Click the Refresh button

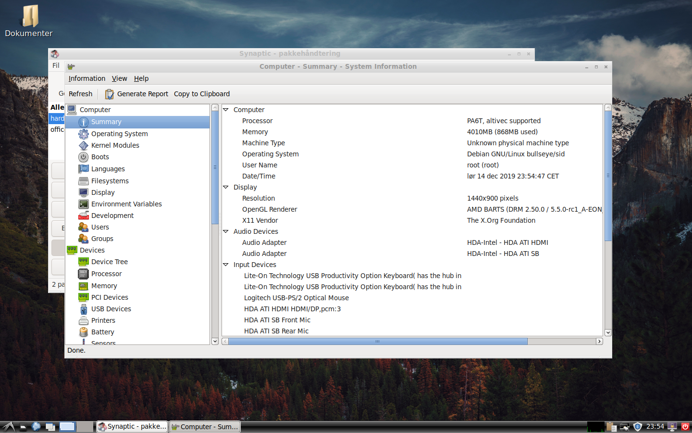click(80, 94)
